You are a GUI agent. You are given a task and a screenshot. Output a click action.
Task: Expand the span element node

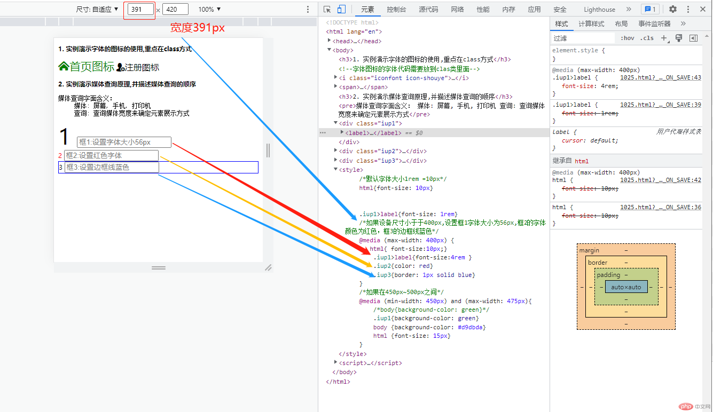coord(336,86)
